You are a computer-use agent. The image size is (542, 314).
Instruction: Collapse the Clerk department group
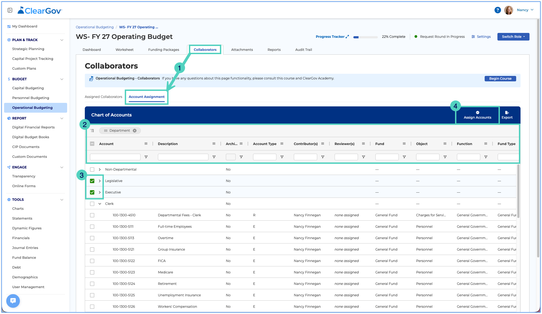[x=100, y=204]
